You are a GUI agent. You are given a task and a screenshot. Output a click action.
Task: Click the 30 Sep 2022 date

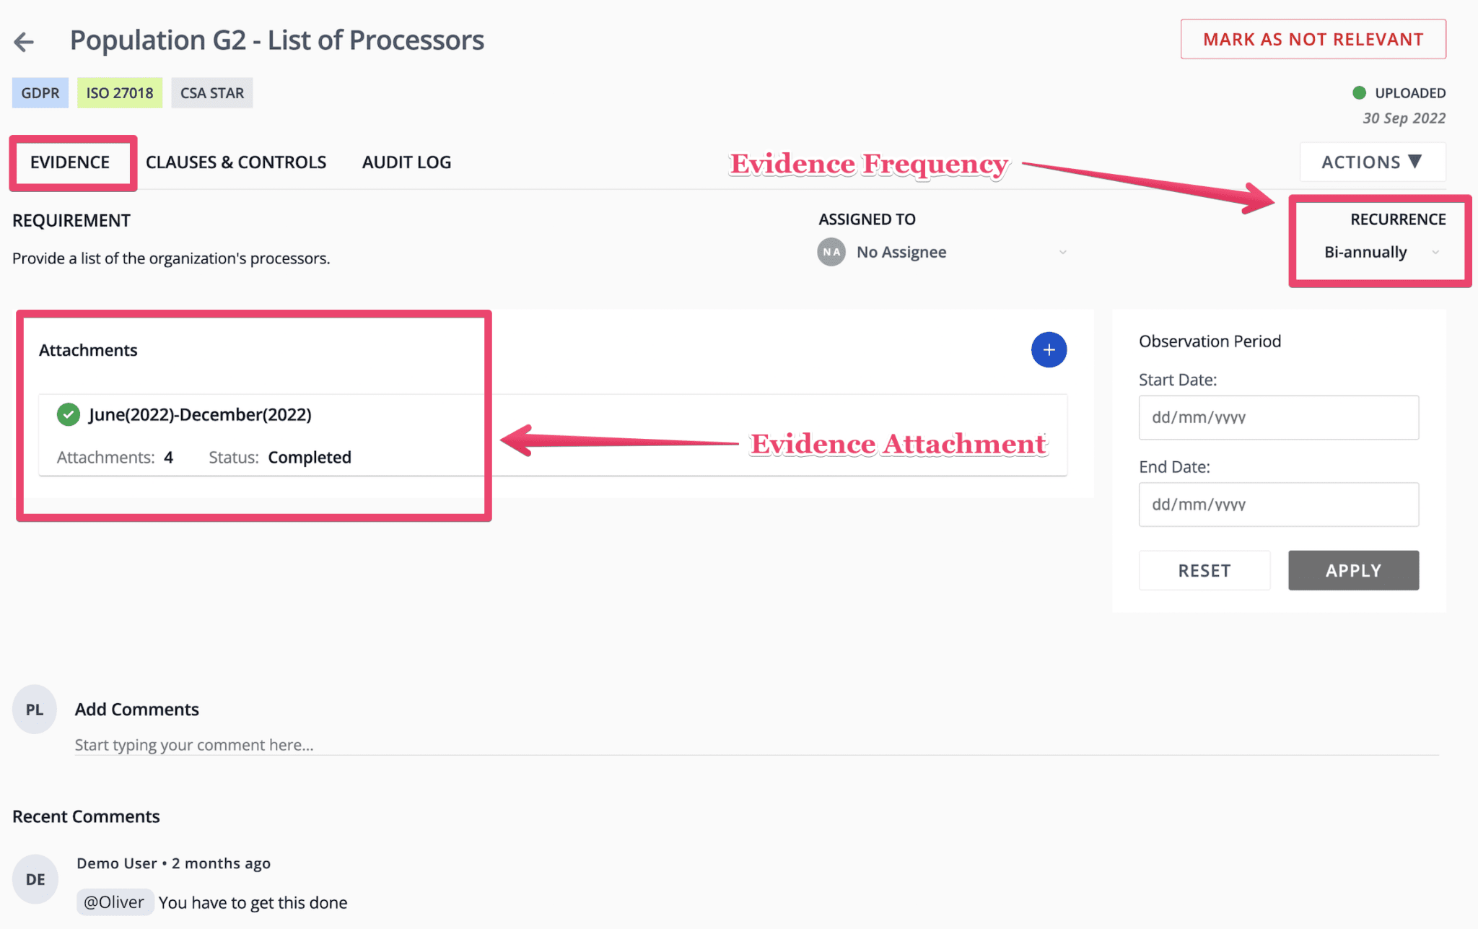1404,118
